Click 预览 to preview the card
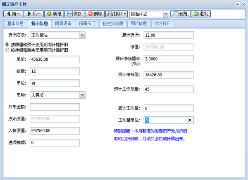 pyautogui.click(x=180, y=14)
